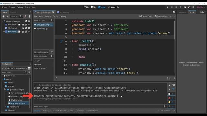207x116 pixels.
Task: Toggle editor messages filter showing 2
Action: pyautogui.click(x=171, y=106)
